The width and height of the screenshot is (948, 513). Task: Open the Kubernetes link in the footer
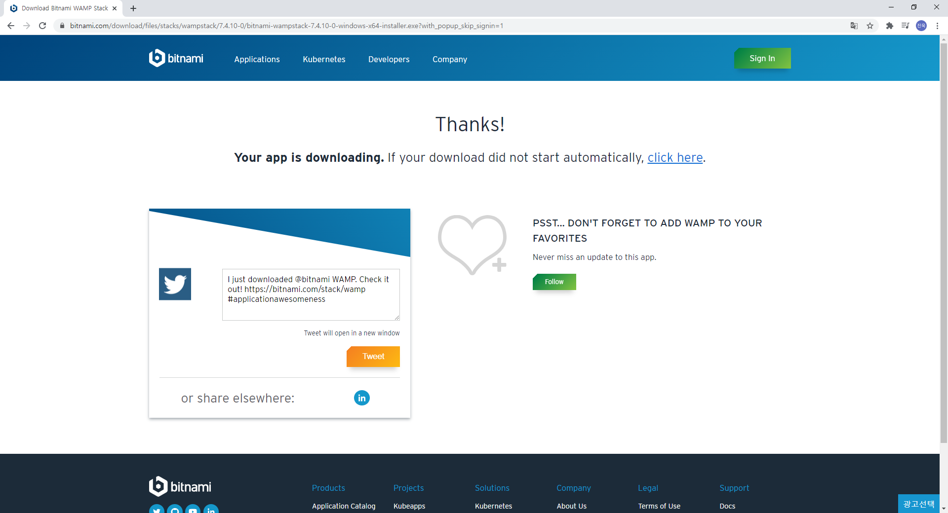pos(493,506)
